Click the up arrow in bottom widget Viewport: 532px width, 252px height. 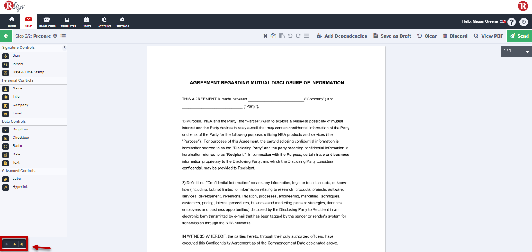14,244
